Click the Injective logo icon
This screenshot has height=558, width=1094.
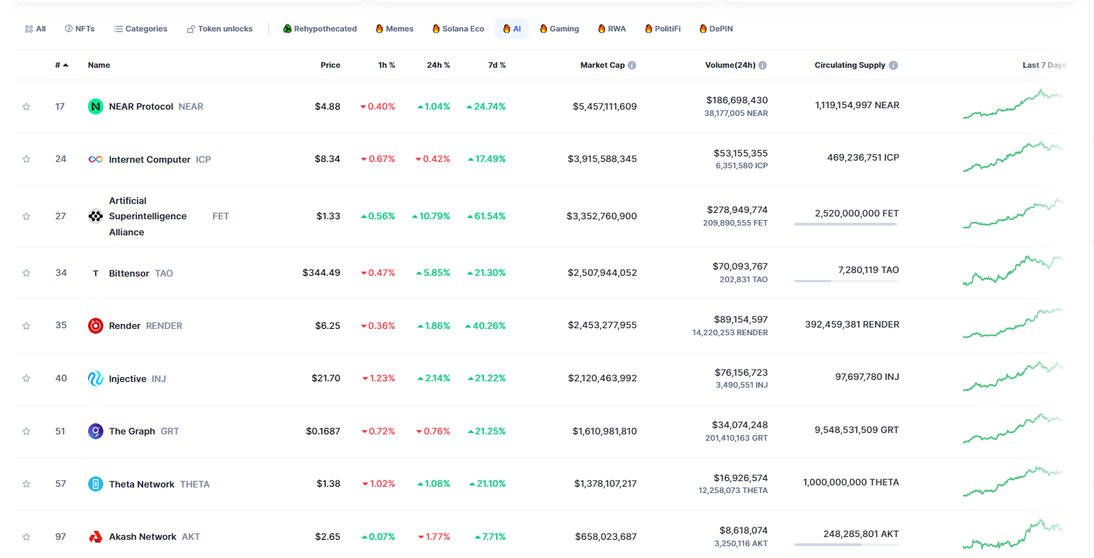click(96, 379)
